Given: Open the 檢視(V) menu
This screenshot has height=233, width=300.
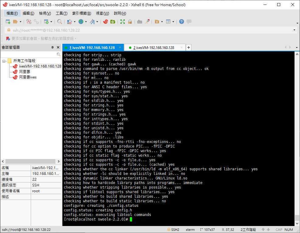Looking at the screenshot, I should pos(45,13).
